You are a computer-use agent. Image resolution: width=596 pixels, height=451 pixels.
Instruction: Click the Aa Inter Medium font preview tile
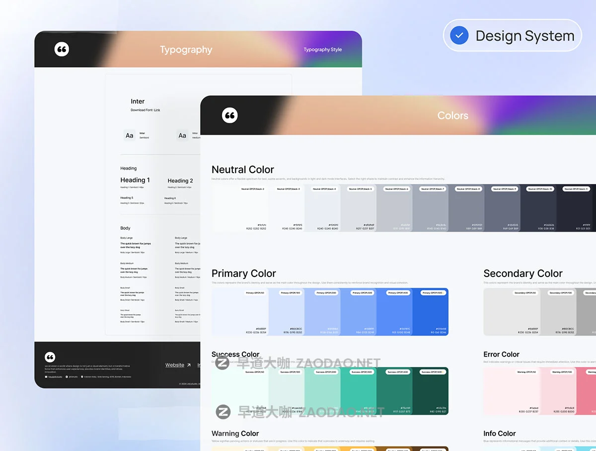[x=183, y=135]
